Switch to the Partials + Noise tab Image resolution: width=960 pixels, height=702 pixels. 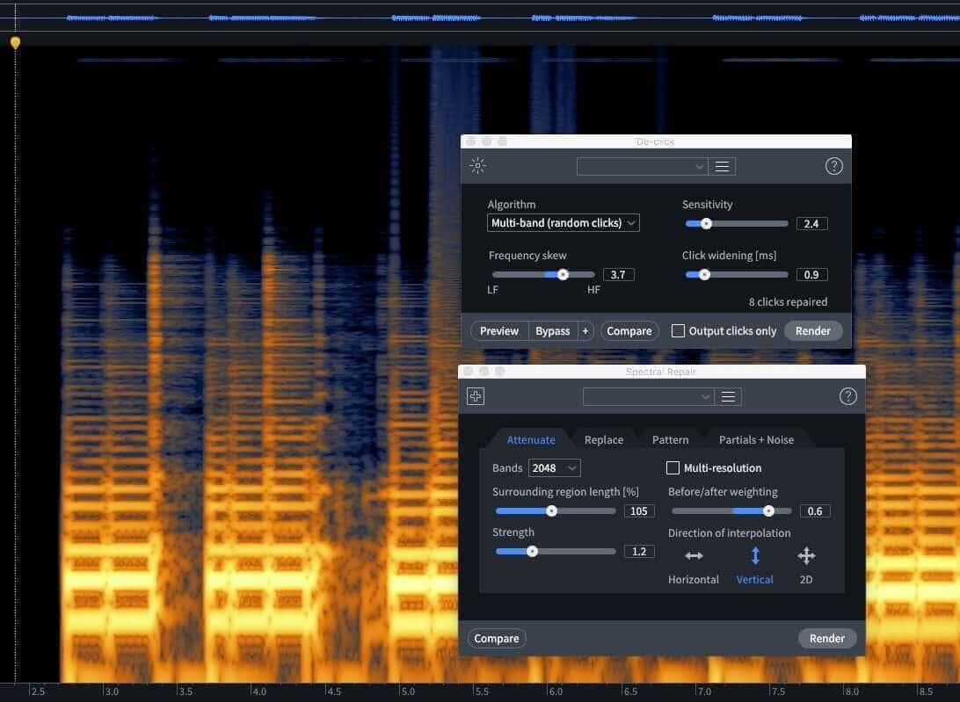coord(756,439)
